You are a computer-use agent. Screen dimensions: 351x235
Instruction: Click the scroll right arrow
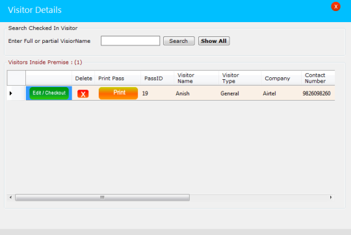pyautogui.click(x=331, y=197)
